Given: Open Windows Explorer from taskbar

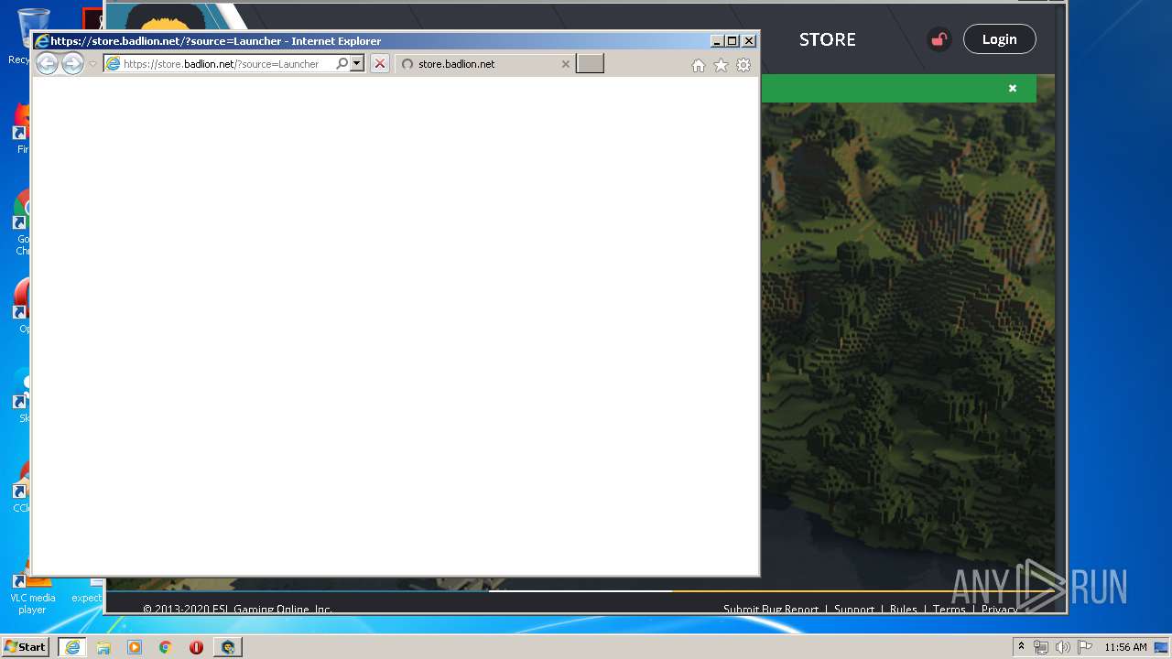Looking at the screenshot, I should pyautogui.click(x=103, y=647).
